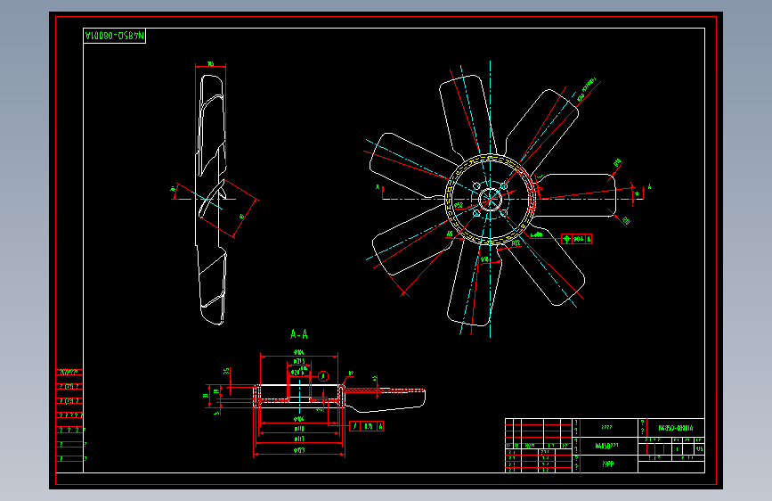Click the 1:5 scale cell in title block
This screenshot has height=501, width=772.
click(x=699, y=448)
